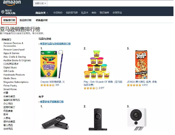Viewport: 175px width, 135px height.
Task: Click the Amazon logo
Action: (12, 3)
